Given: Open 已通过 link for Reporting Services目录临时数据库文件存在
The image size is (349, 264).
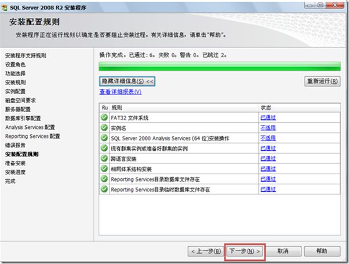Looking at the screenshot, I should 268,189.
